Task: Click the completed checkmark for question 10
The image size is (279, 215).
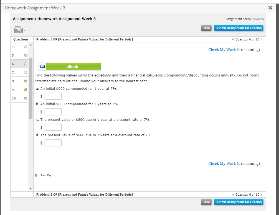Action: point(25,98)
